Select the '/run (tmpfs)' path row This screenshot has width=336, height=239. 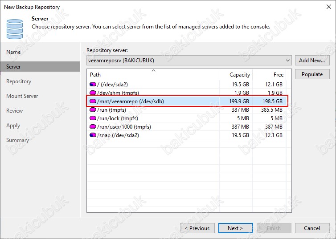click(186, 110)
